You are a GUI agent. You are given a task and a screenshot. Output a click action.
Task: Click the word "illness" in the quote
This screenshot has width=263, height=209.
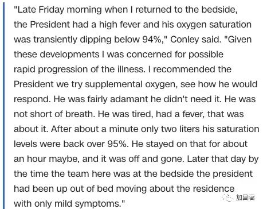click(x=131, y=69)
